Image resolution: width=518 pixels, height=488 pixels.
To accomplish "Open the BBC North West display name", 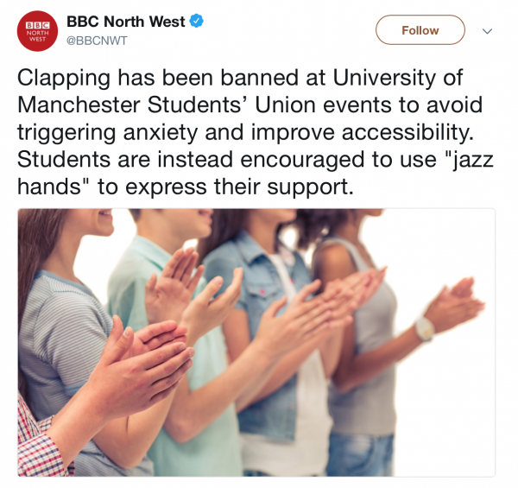I will click(x=126, y=22).
